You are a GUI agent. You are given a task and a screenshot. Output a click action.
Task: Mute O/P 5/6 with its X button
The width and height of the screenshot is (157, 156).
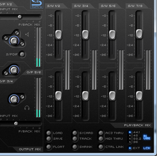click(x=22, y=97)
